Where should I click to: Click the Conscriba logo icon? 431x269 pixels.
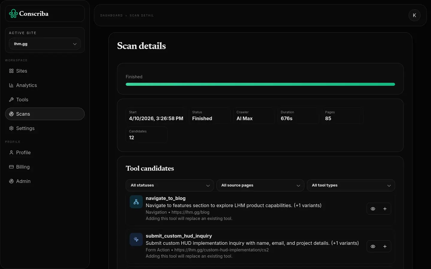click(13, 13)
